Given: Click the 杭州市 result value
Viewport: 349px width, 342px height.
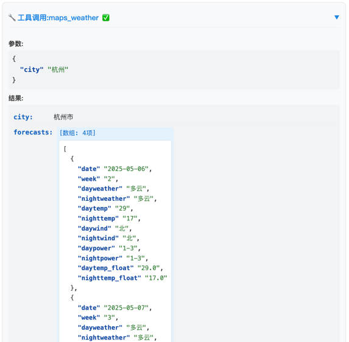Looking at the screenshot, I should [x=63, y=117].
